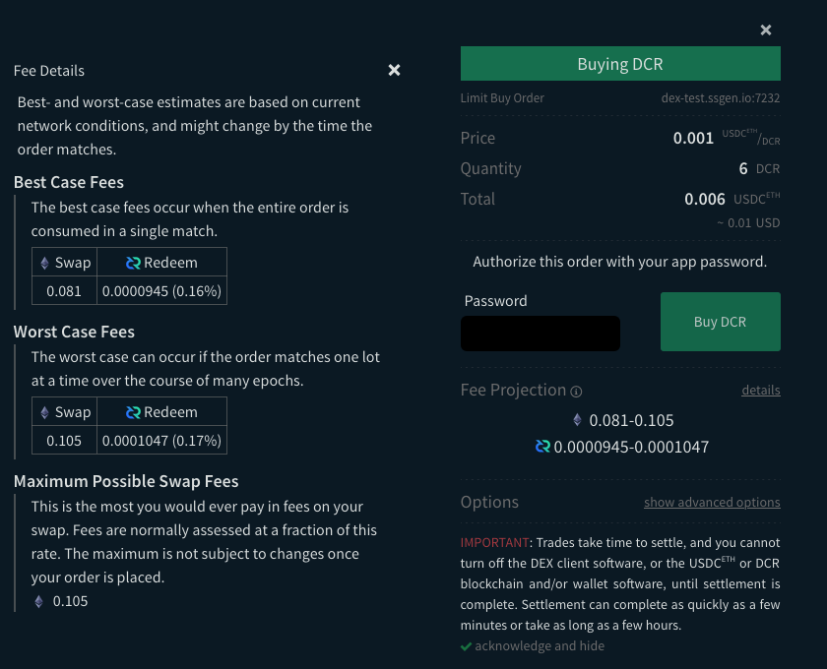The width and height of the screenshot is (827, 669).
Task: Click Decred icon next to 0.0000945-0.0001047 projection
Action: click(x=542, y=447)
